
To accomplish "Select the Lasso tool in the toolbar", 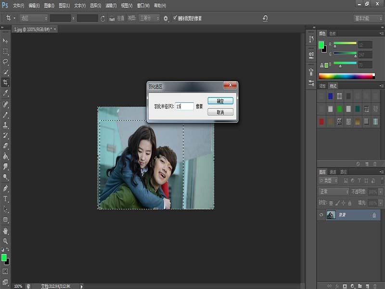I will pyautogui.click(x=6, y=62).
